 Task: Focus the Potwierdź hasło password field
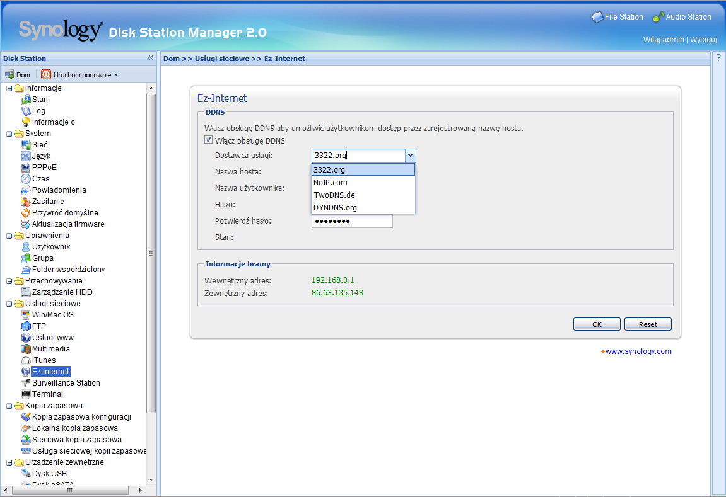click(x=352, y=221)
